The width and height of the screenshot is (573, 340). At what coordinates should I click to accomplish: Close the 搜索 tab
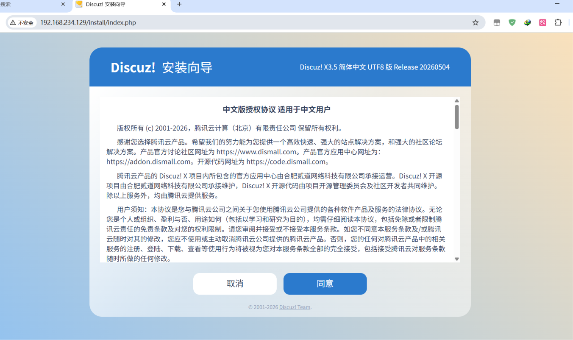(x=63, y=4)
